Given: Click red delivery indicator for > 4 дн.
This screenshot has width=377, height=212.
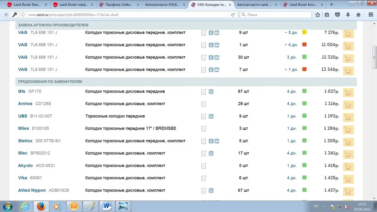Looking at the screenshot, I should coord(304,44).
